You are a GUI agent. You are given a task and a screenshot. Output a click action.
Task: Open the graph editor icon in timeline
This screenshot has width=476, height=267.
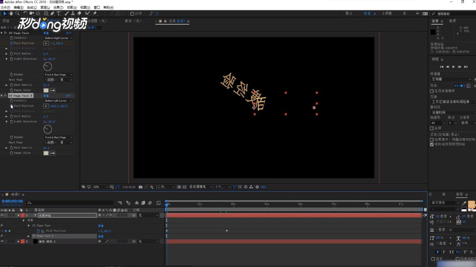click(158, 203)
